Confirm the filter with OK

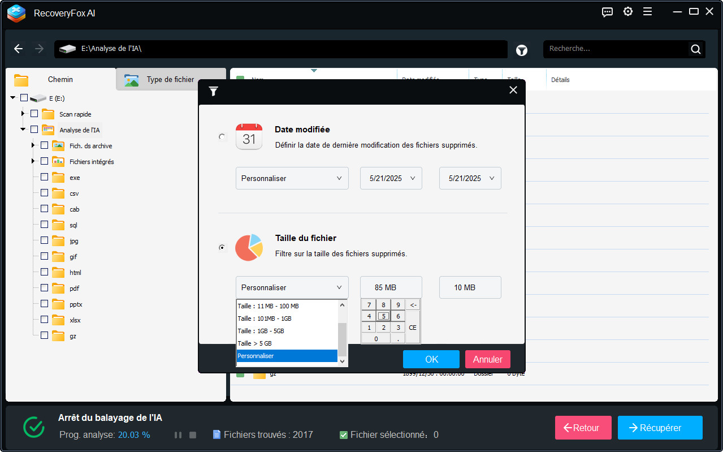point(431,359)
